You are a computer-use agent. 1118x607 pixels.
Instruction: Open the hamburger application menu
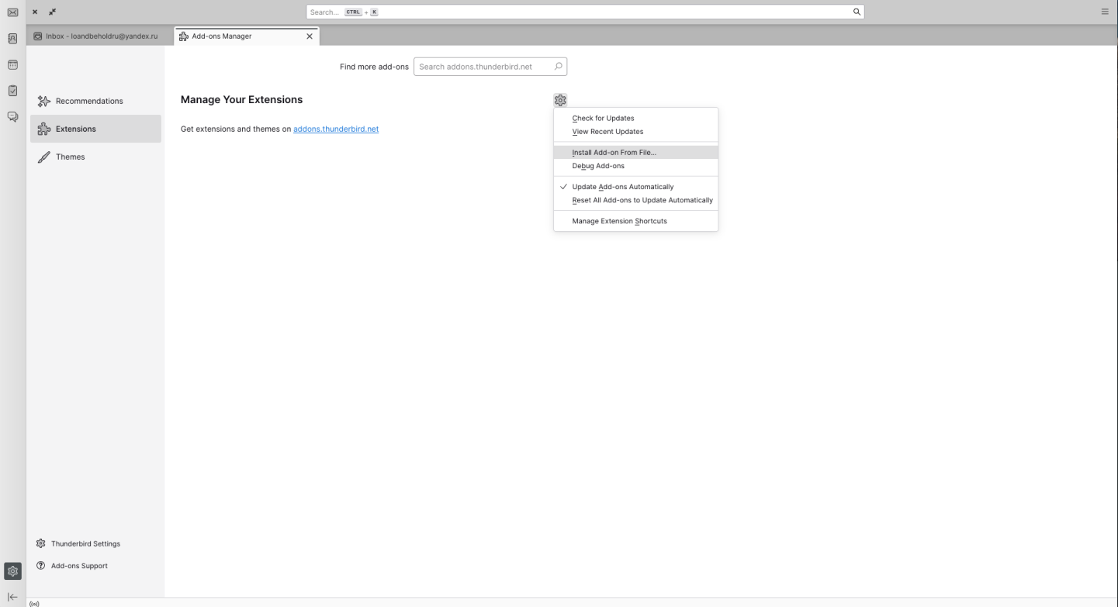1105,12
